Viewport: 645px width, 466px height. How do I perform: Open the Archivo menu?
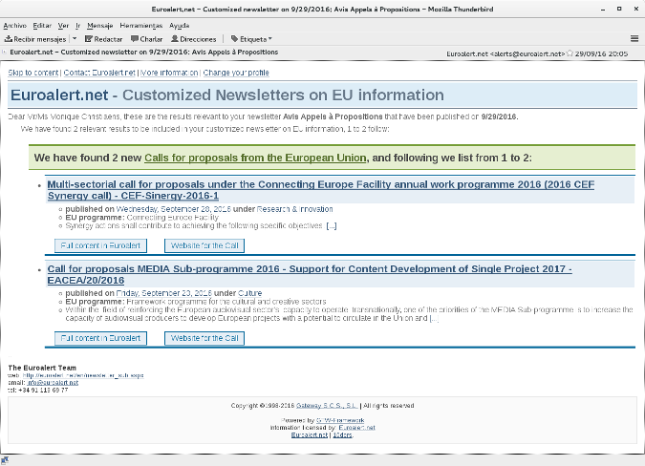(14, 26)
